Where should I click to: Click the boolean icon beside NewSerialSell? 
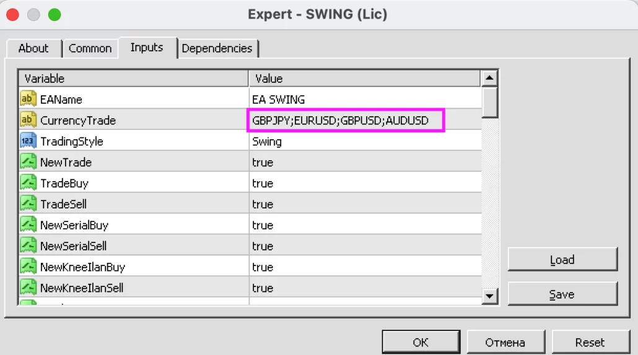click(x=28, y=246)
